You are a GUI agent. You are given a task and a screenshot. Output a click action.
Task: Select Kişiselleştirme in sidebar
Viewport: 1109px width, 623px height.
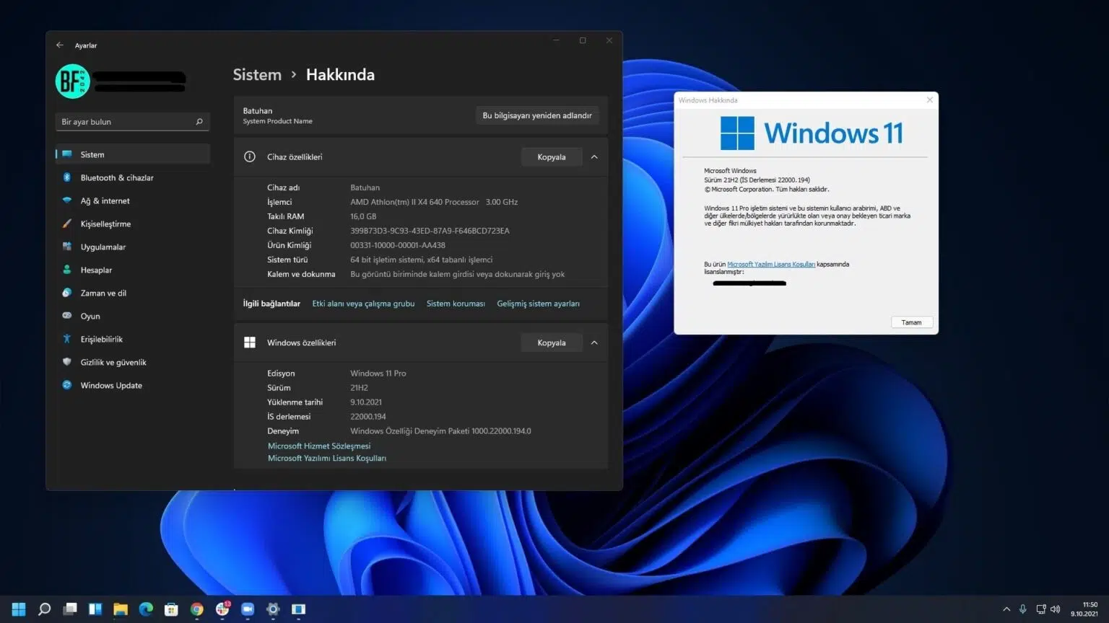click(132, 224)
